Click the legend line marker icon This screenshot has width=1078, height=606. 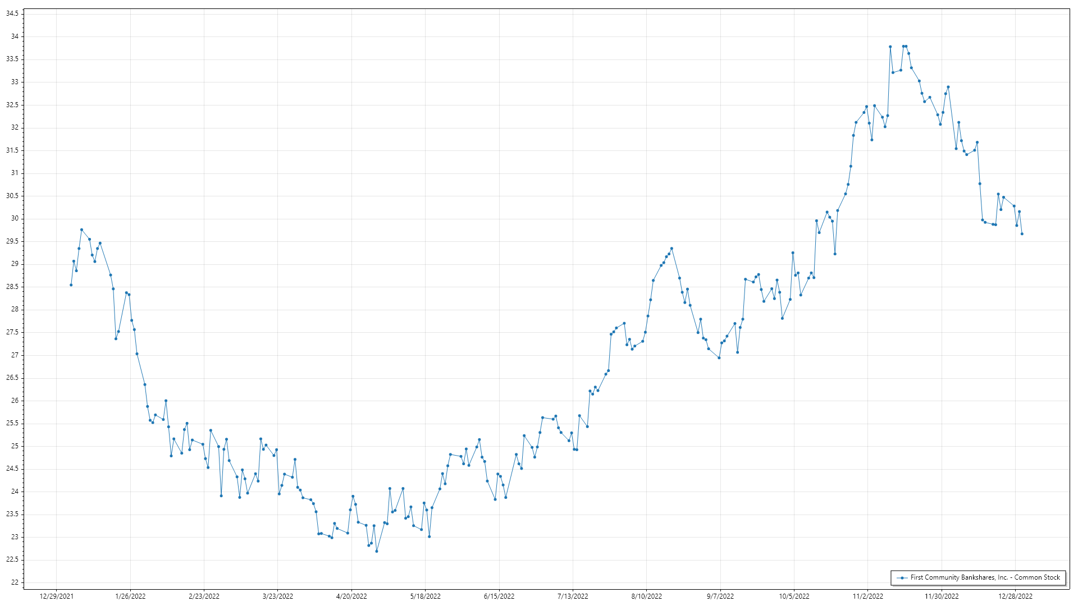coord(902,577)
